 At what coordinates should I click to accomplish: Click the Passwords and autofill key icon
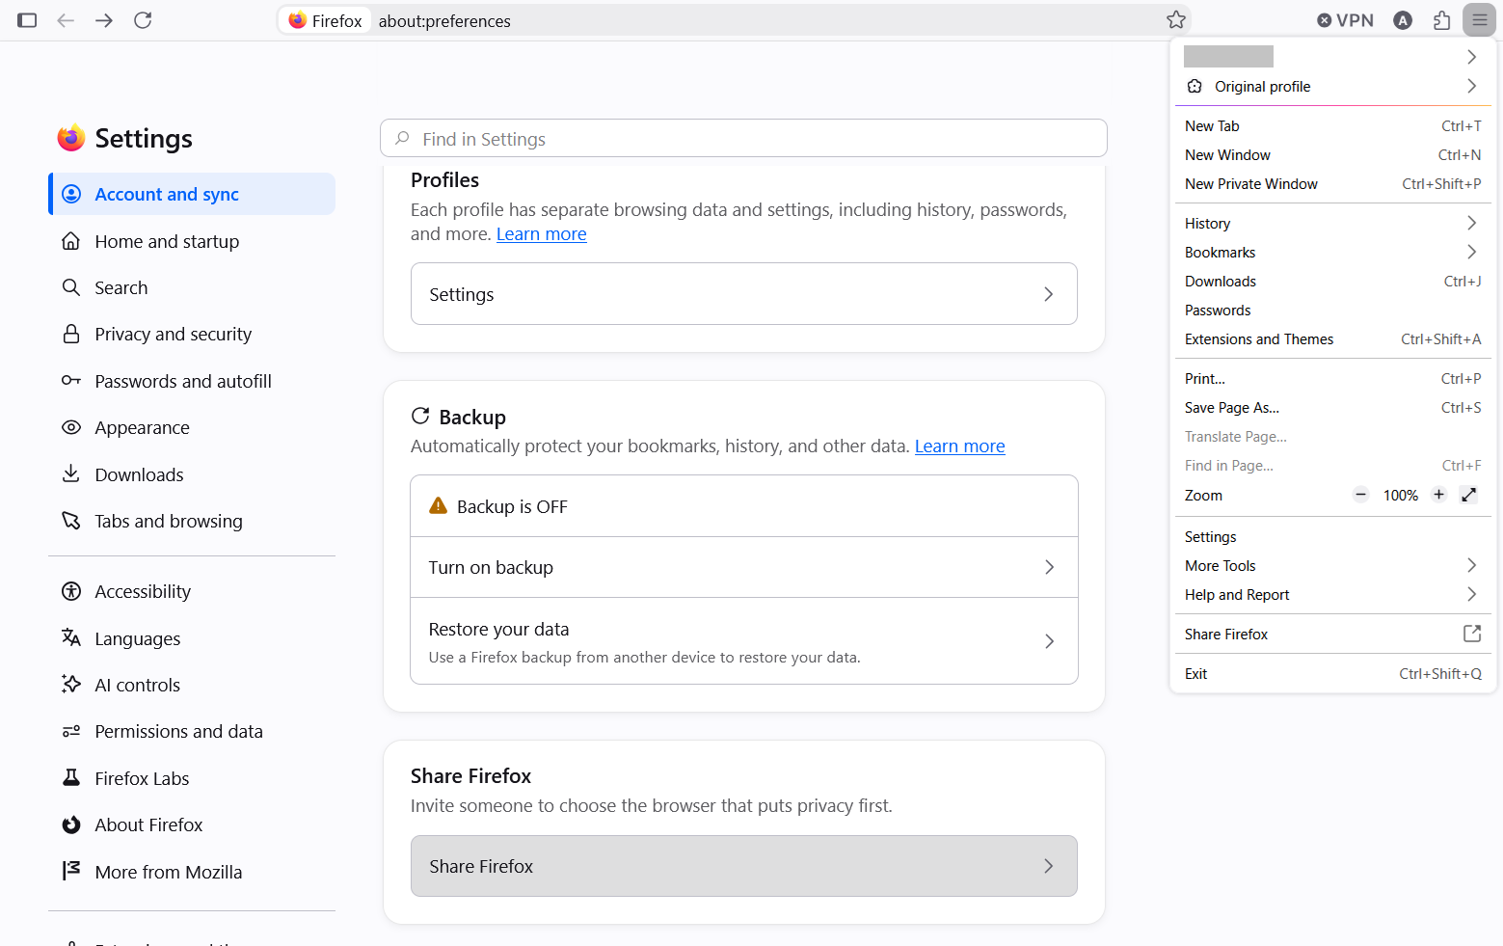pyautogui.click(x=71, y=381)
